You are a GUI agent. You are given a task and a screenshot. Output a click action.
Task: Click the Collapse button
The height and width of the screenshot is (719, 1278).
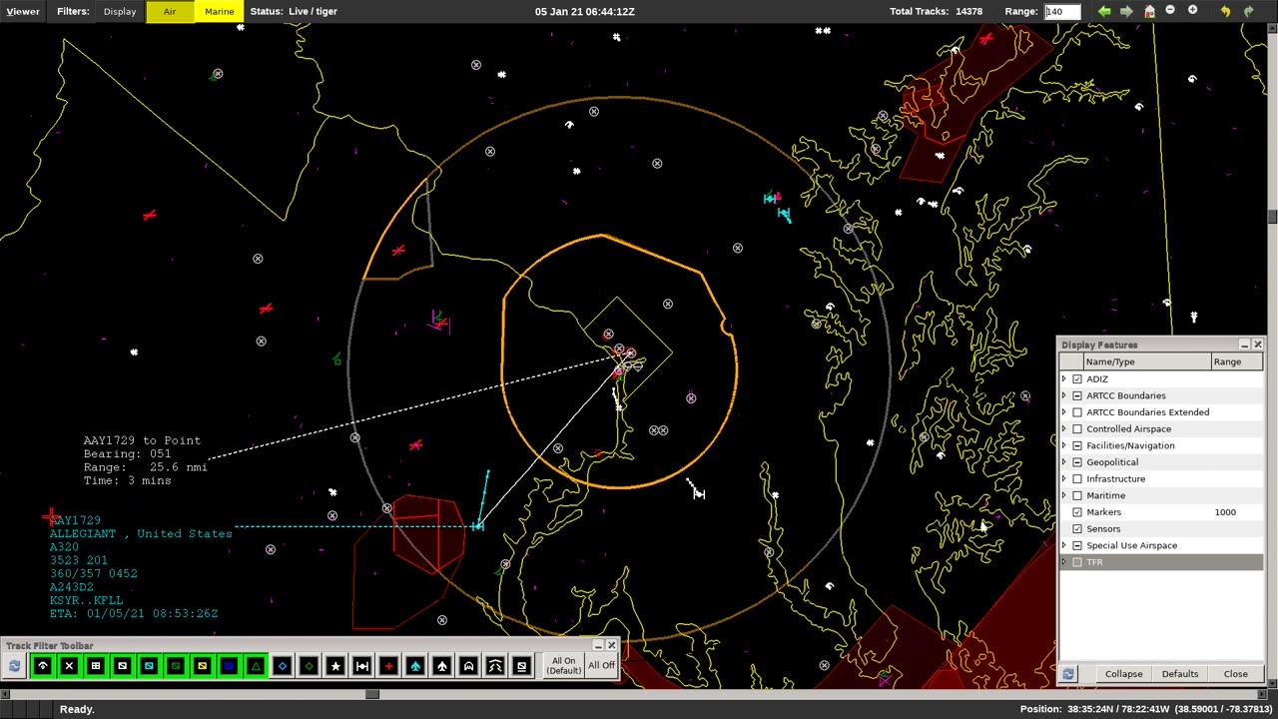point(1123,674)
